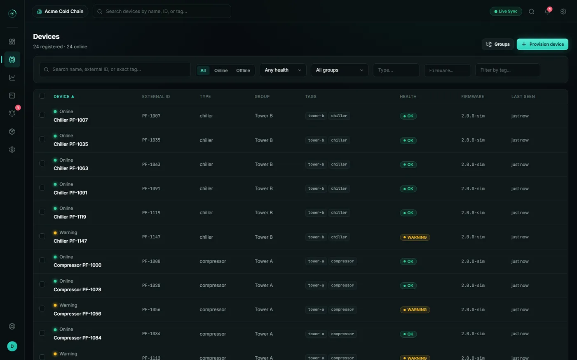Click the compressor tag on PF-1084 row
Viewport: 577px width, 360px height.
point(342,334)
